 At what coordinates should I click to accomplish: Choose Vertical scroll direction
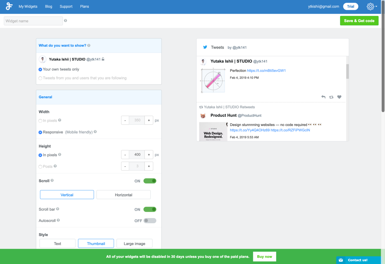[67, 195]
